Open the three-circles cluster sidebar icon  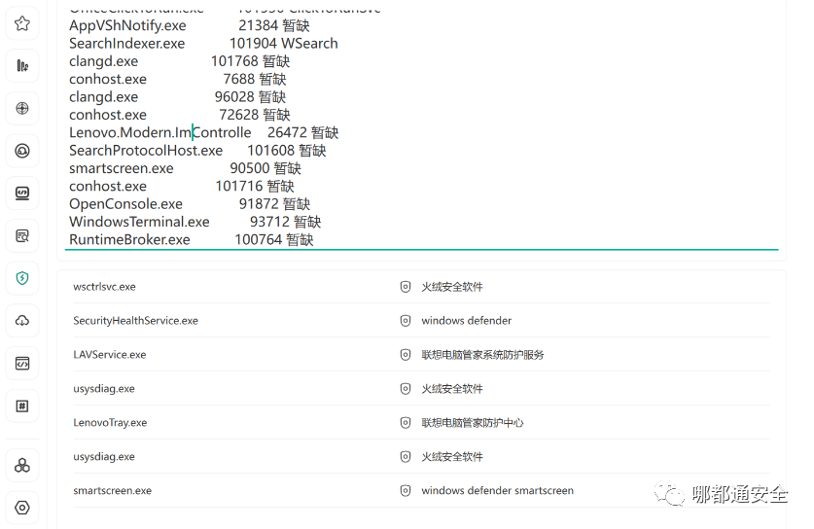22,465
